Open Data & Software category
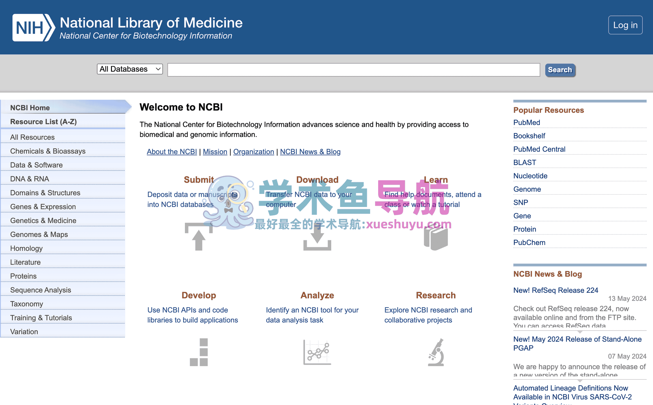 pos(63,165)
